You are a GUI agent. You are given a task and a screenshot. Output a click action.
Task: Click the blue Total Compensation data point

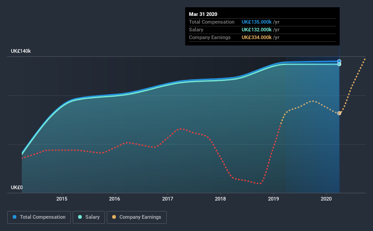339,61
